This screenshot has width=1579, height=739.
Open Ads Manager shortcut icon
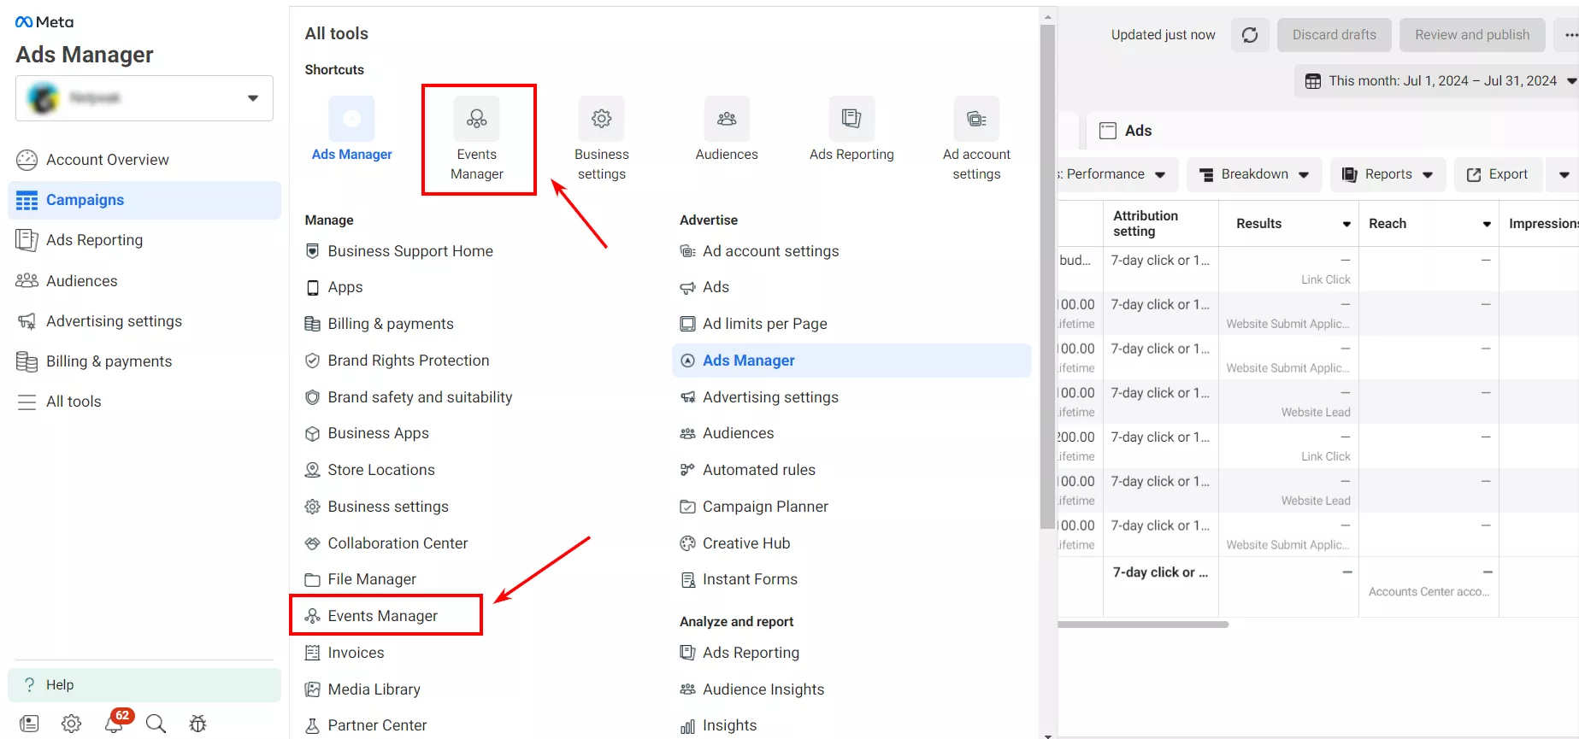point(351,119)
